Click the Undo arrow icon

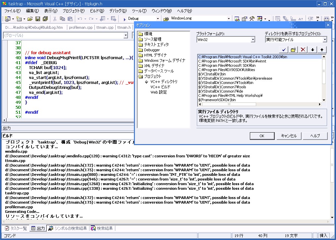click(x=80, y=19)
